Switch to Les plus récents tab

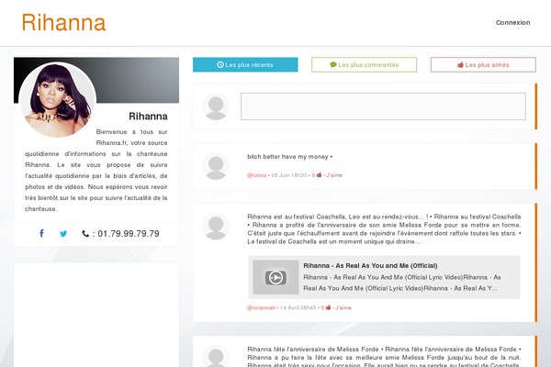click(245, 64)
